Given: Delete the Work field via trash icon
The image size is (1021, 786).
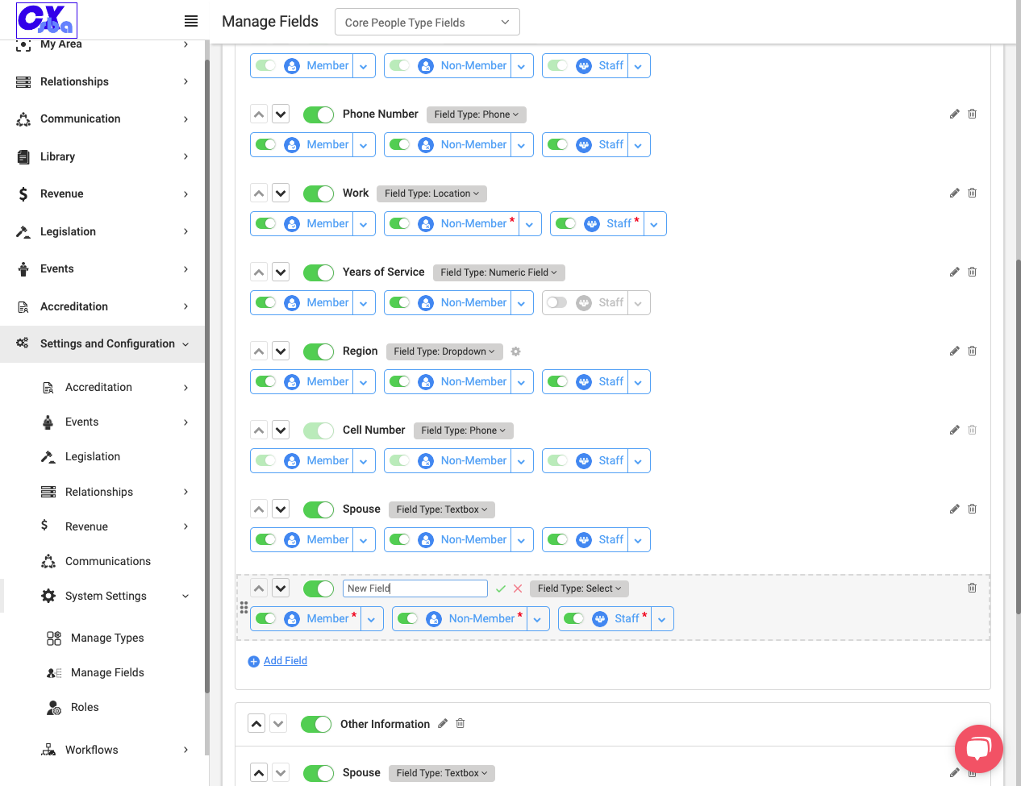Looking at the screenshot, I should (972, 193).
